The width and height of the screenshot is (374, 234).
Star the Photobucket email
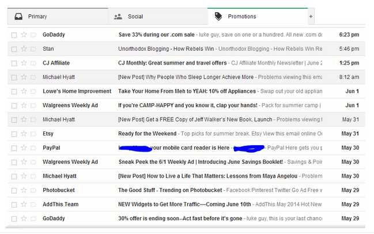(x=24, y=190)
